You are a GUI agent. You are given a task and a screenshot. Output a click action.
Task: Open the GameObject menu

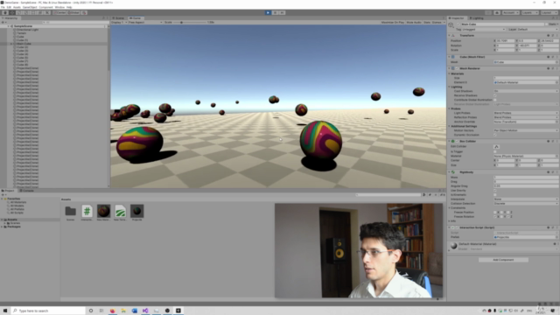pos(30,7)
